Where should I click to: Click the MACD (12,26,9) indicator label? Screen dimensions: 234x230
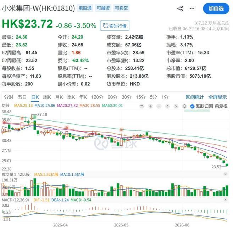pos(15,200)
